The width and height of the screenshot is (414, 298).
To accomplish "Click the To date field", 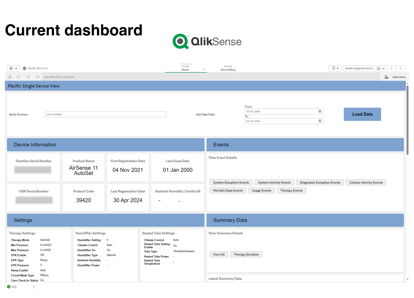I will pos(284,121).
